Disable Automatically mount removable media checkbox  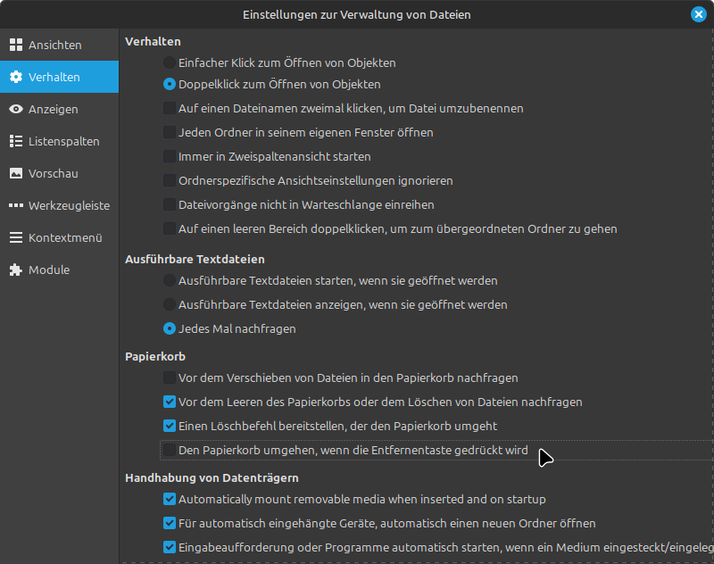click(x=170, y=499)
